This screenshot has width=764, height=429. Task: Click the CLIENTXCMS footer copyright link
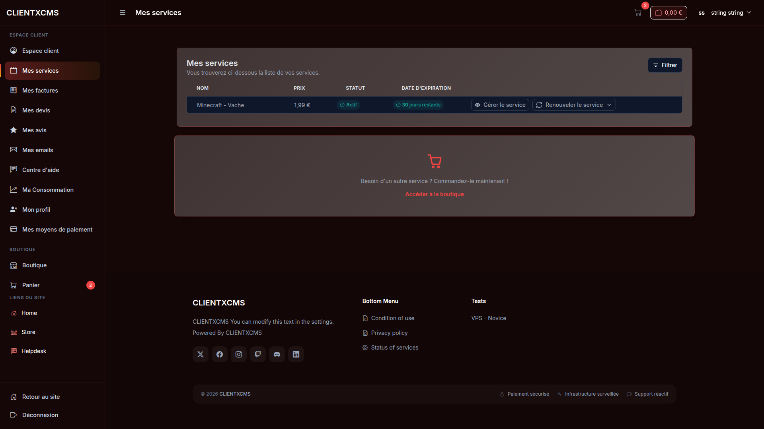pyautogui.click(x=235, y=394)
